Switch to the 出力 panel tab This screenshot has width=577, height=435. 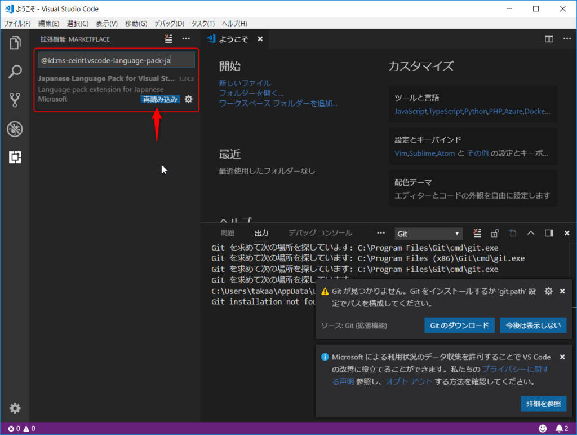261,233
